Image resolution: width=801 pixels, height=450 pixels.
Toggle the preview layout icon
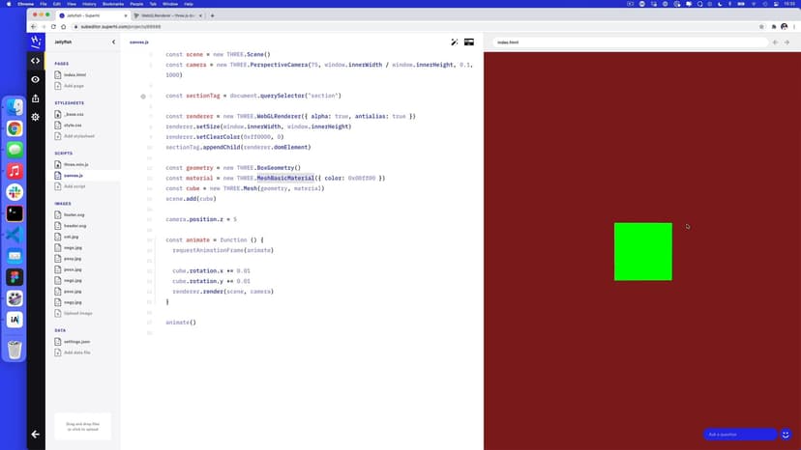pos(469,42)
